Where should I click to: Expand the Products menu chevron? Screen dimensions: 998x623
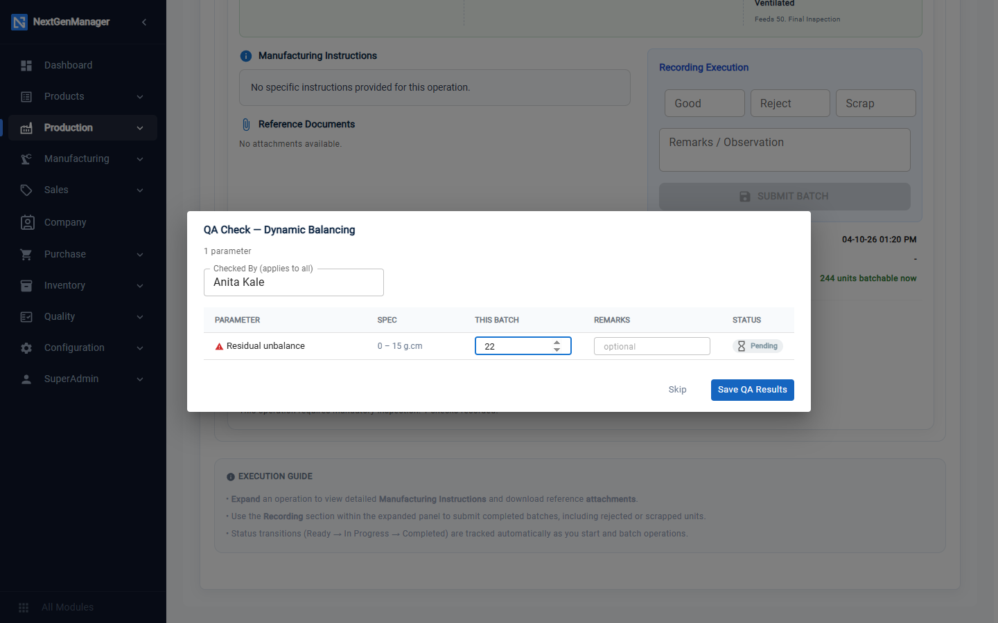point(140,97)
